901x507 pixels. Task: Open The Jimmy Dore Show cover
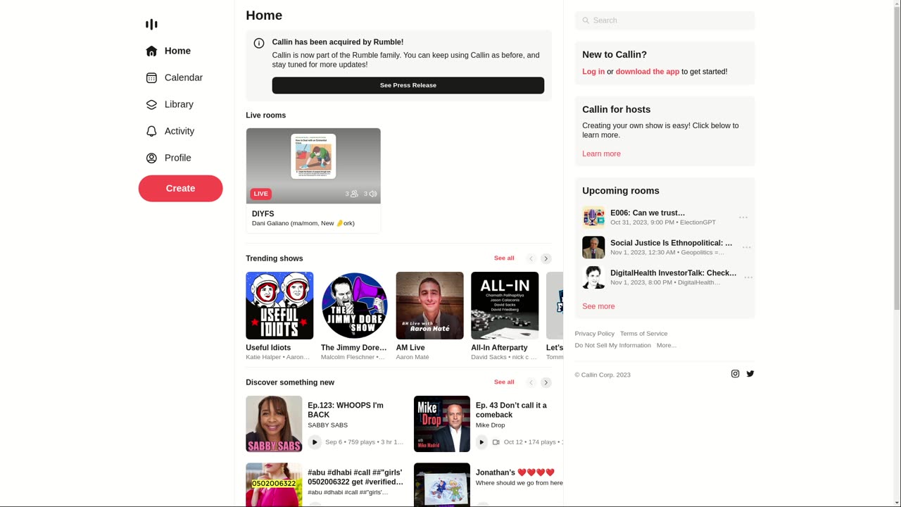(355, 306)
